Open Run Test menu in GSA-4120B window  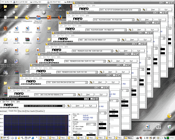[x=6, y=102]
